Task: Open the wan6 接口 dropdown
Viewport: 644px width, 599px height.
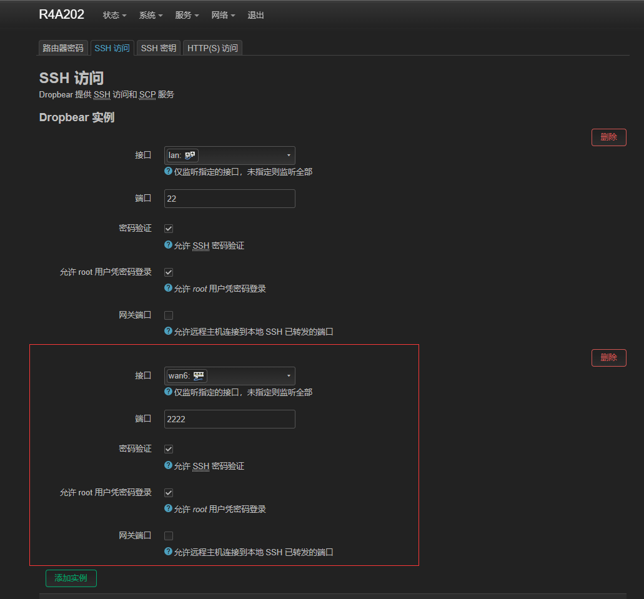Action: click(229, 376)
